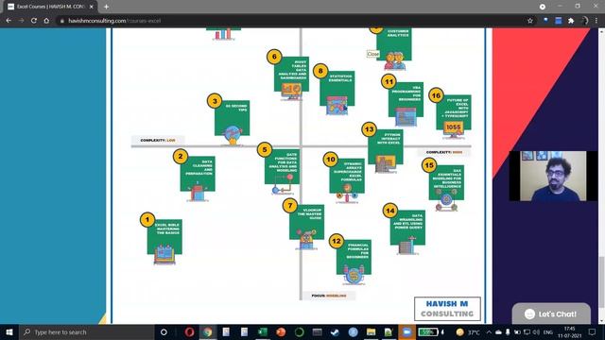Click the yellow number 2 badge
Image resolution: width=605 pixels, height=340 pixels.
coord(181,157)
